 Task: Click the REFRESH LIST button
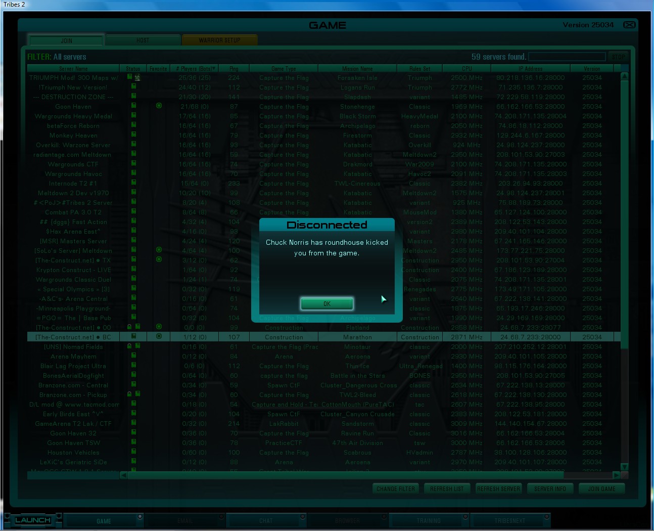point(447,489)
